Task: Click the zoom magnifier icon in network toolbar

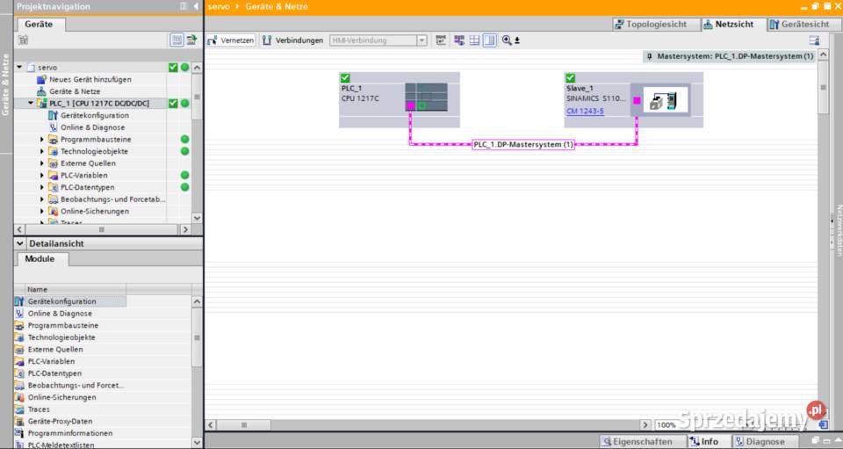Action: 507,40
